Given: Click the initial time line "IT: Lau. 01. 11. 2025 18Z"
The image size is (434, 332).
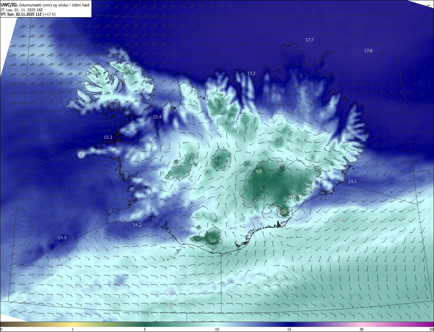Looking at the screenshot, I should (22, 10).
